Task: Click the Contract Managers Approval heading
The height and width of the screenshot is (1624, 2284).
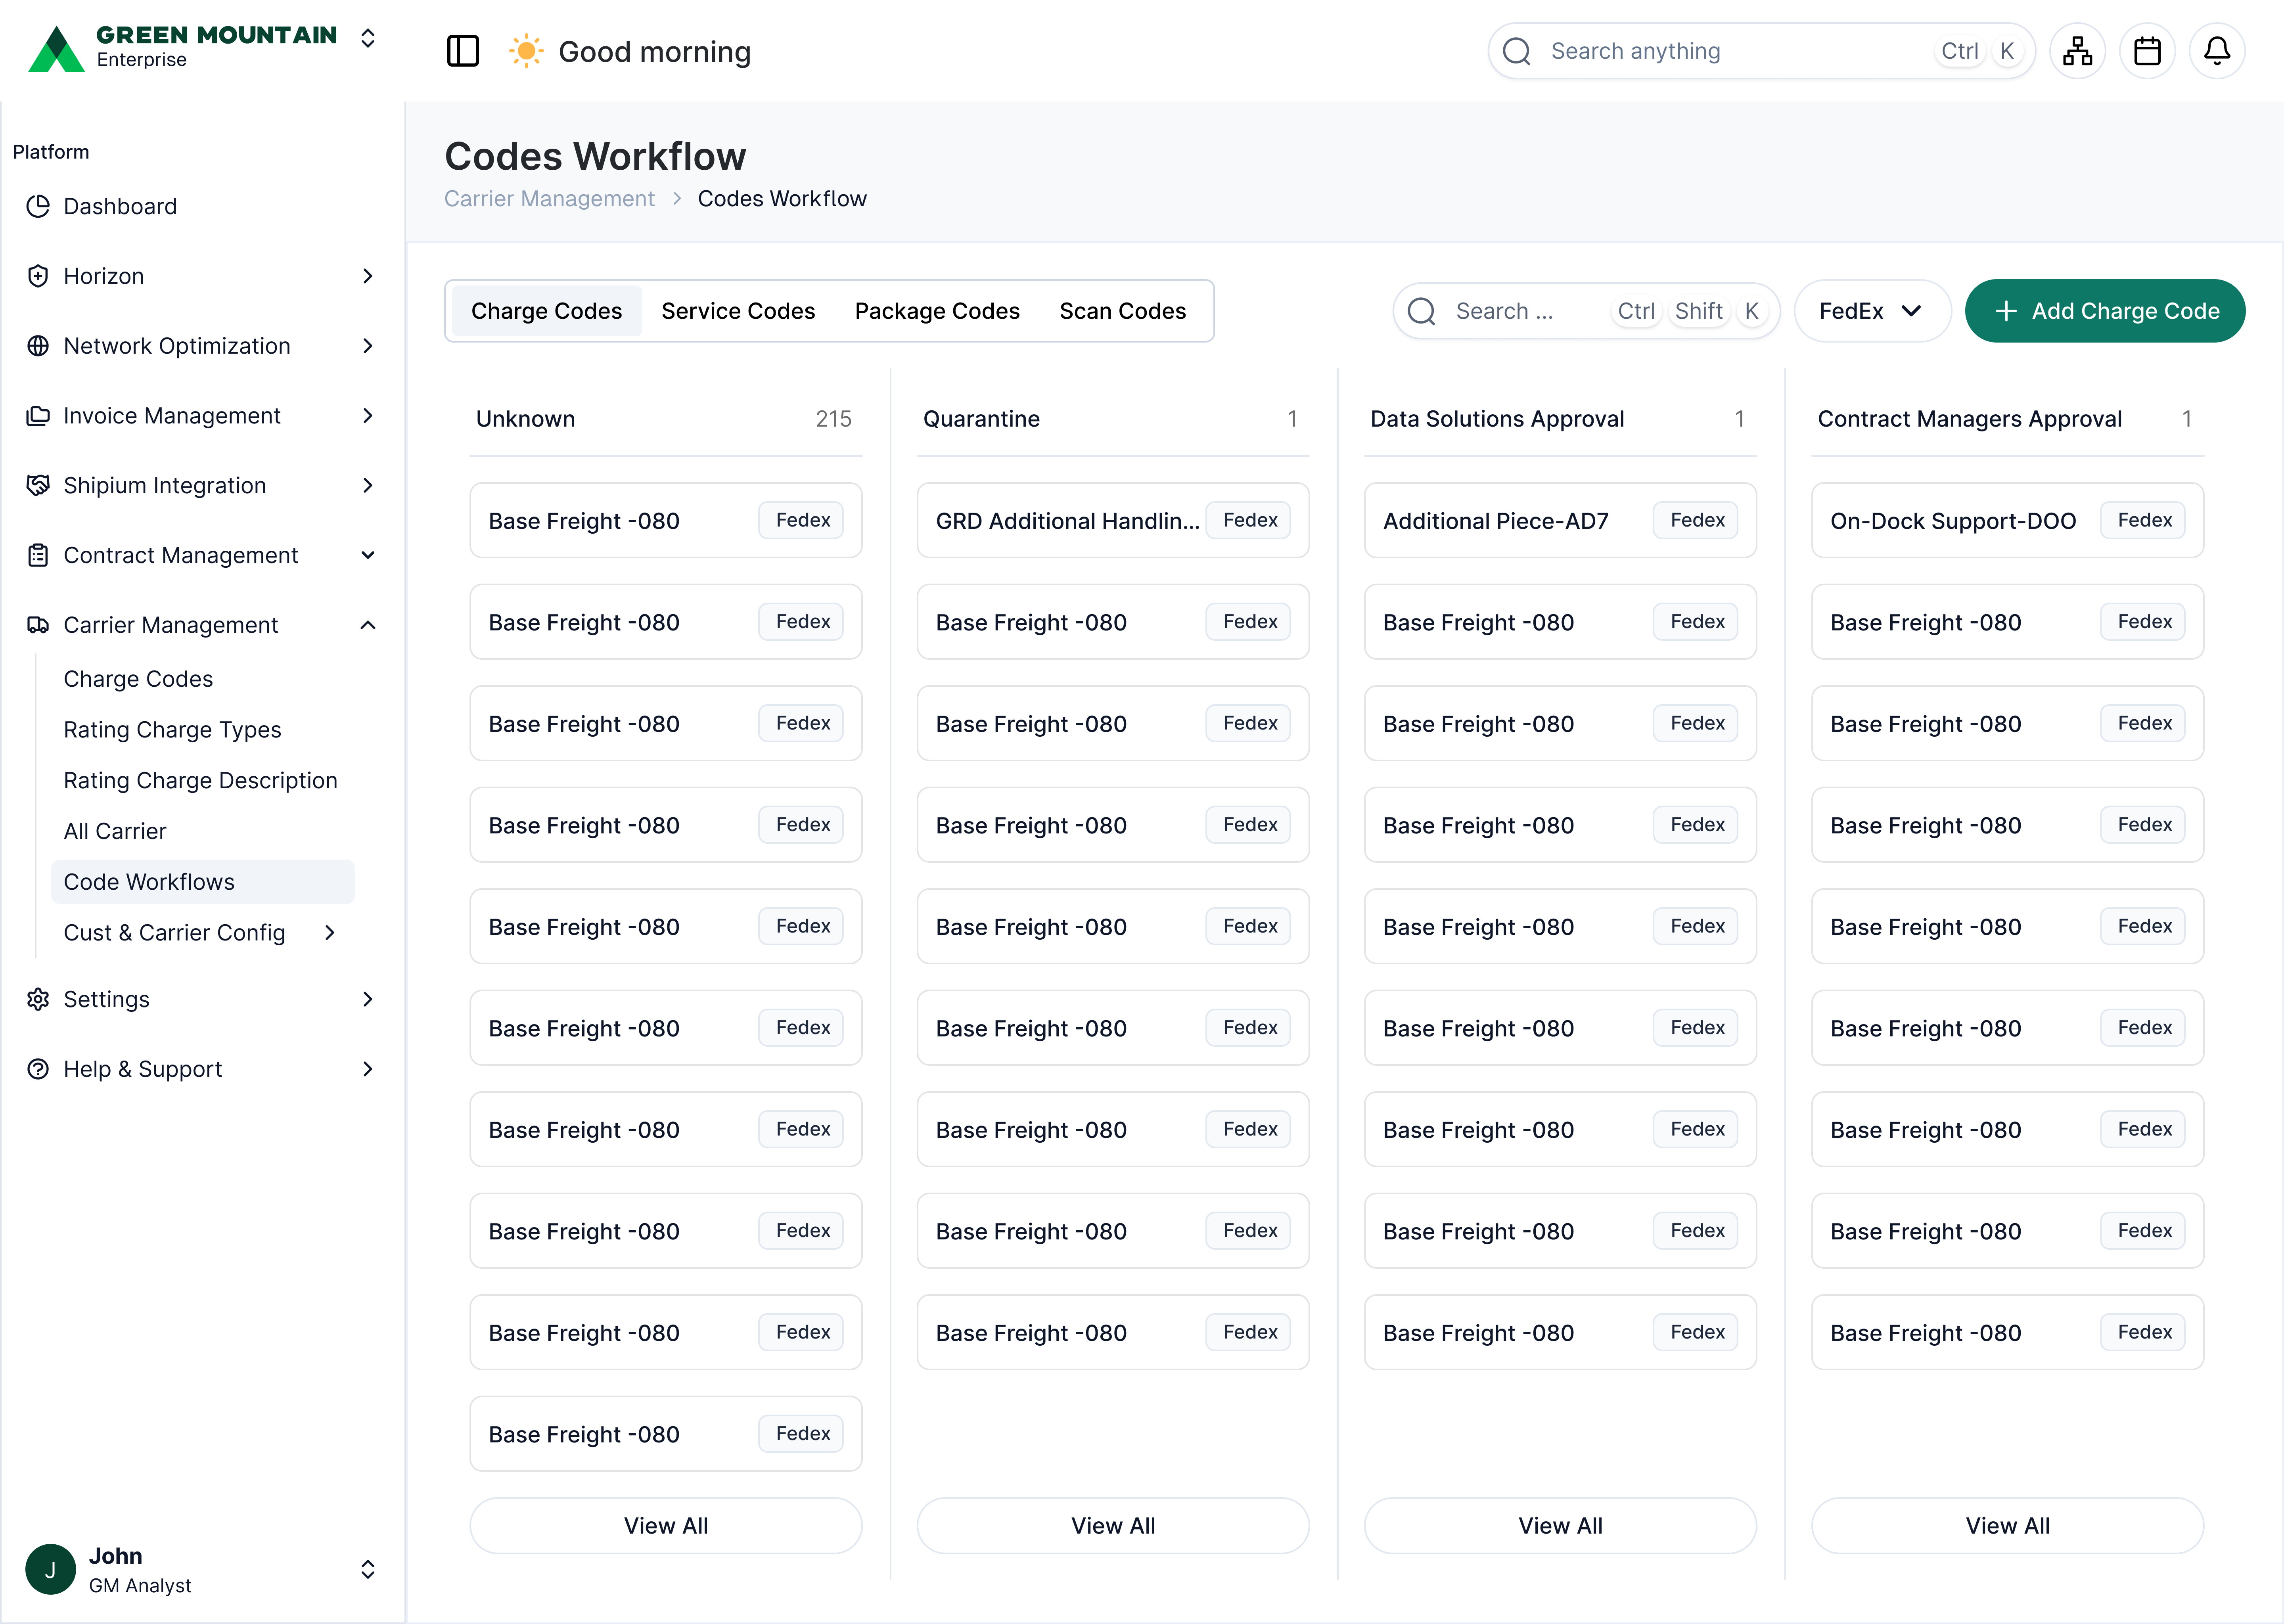Action: 1970,419
